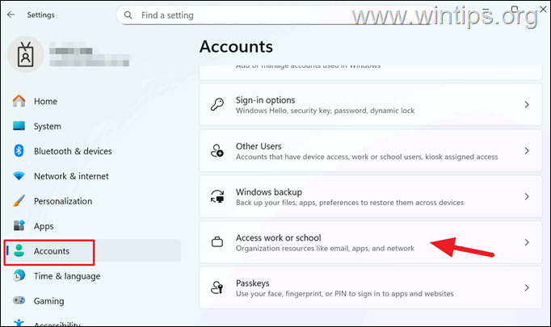
Task: Open Access work or school
Action: point(371,242)
